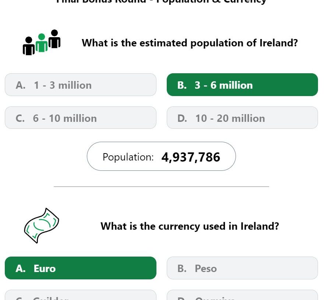Click the three-person population icon
The width and height of the screenshot is (325, 300).
42,42
